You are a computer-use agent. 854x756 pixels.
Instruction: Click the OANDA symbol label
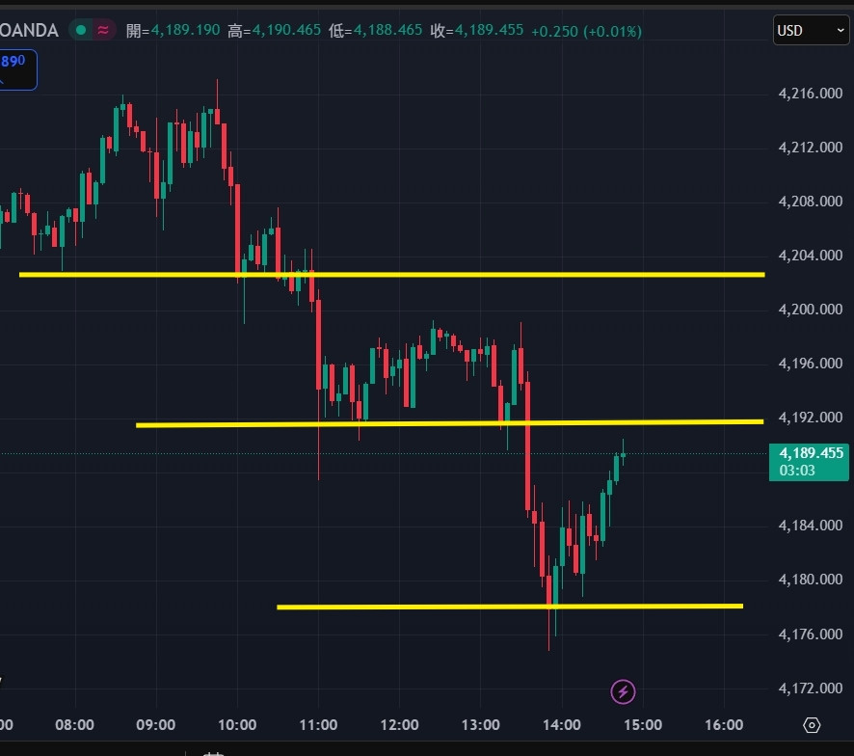[29, 30]
